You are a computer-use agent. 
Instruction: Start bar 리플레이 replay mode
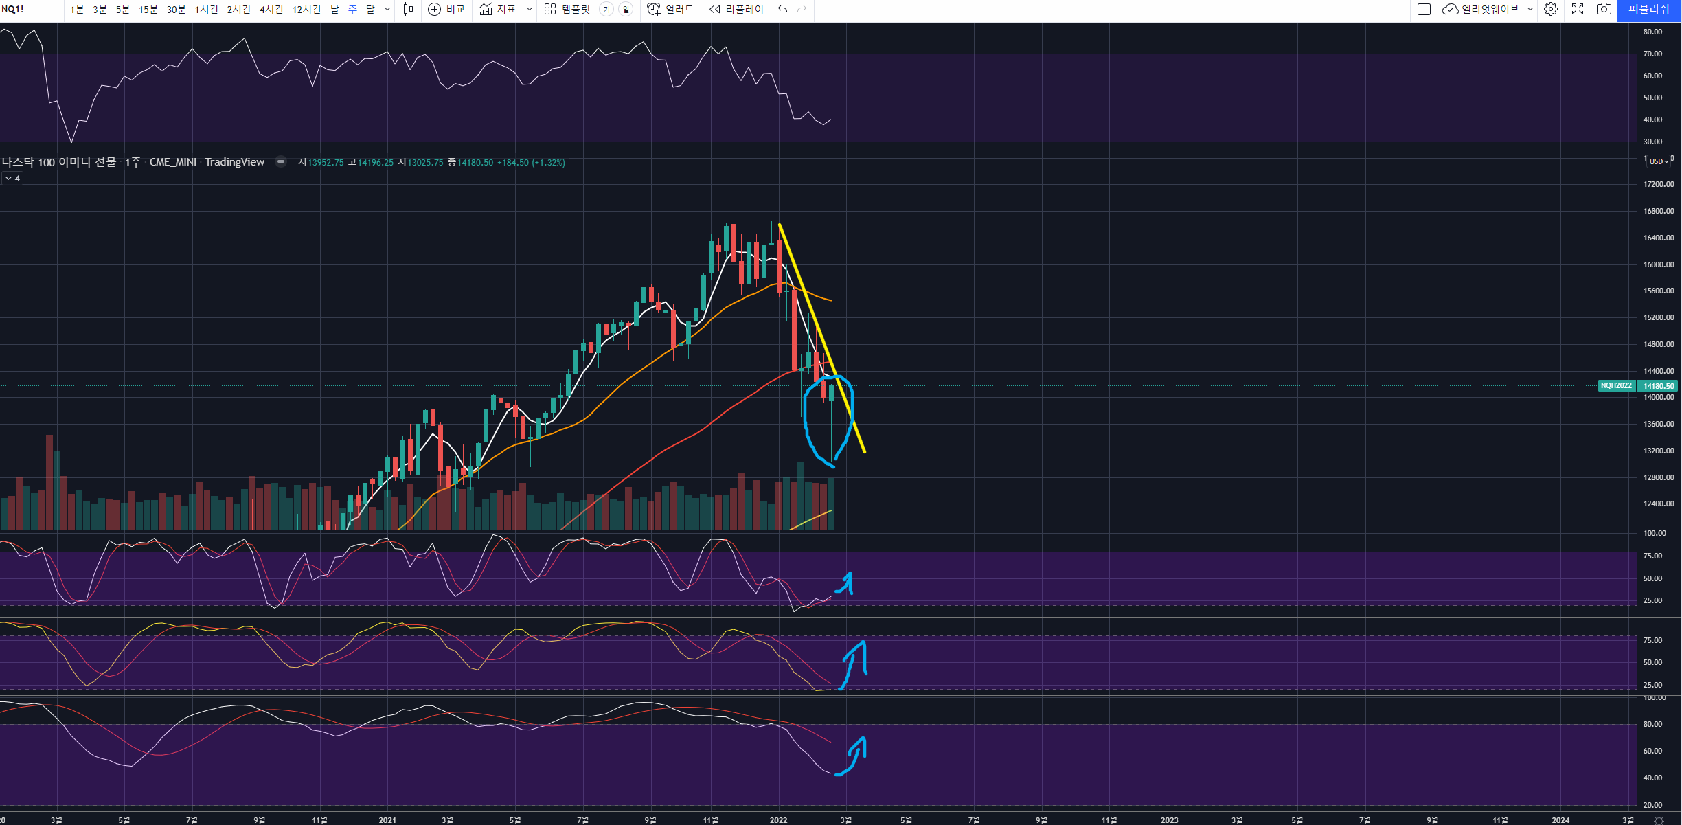click(x=736, y=9)
